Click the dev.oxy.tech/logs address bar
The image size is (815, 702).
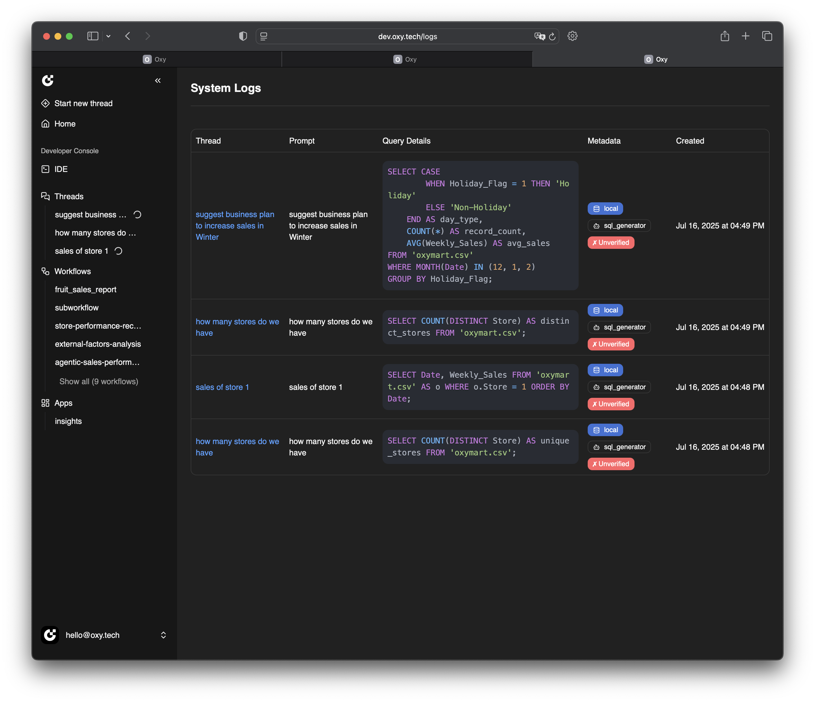tap(407, 36)
